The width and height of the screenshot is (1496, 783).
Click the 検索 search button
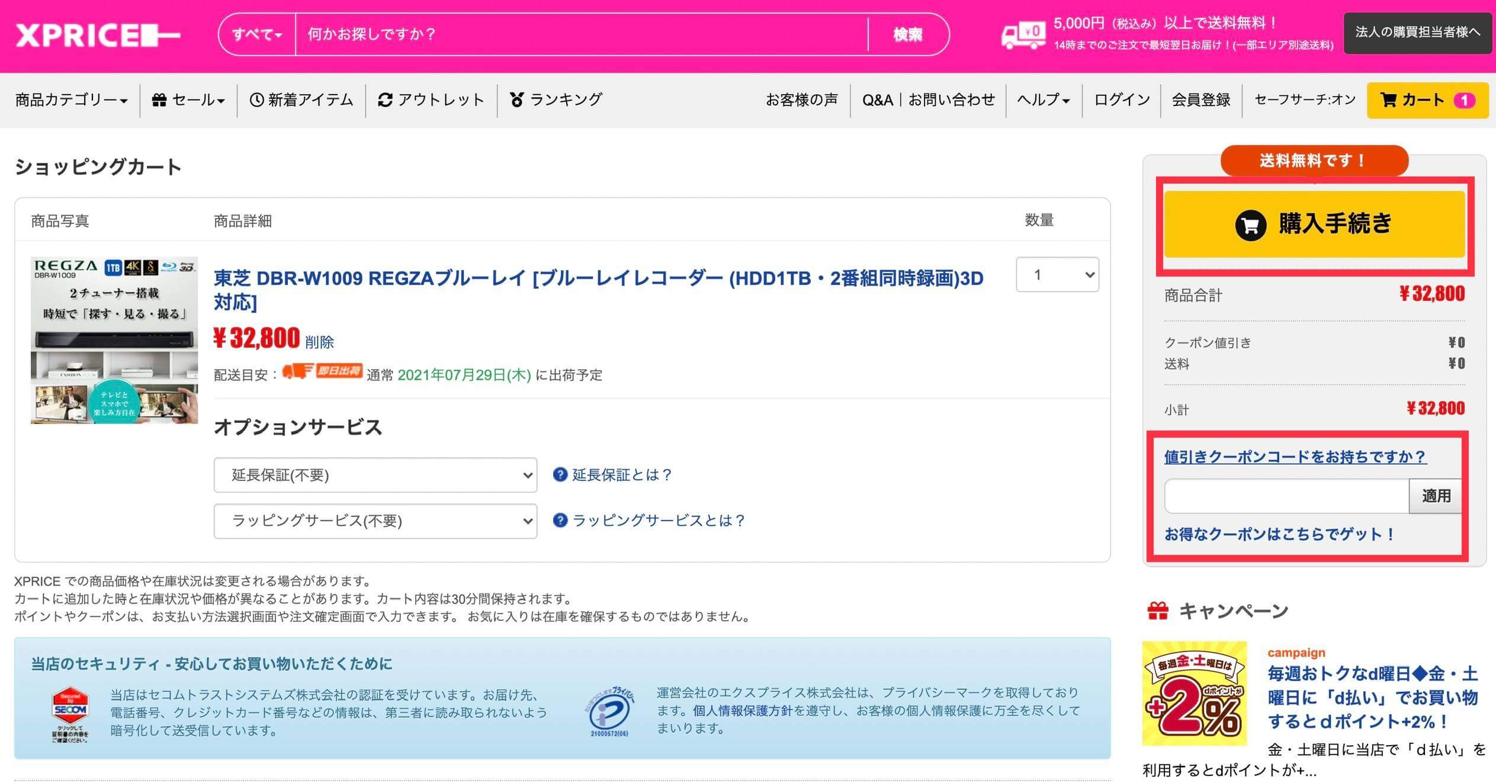908,34
